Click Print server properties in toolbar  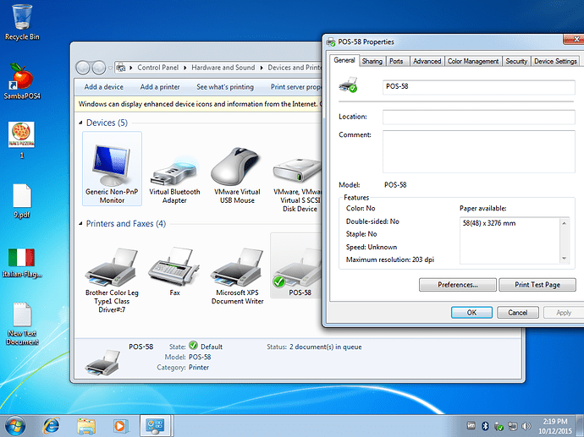[295, 87]
